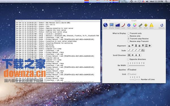The height and width of the screenshot is (106, 170).
Task: Click the Bar Width slider handle
Action: coord(128,65)
